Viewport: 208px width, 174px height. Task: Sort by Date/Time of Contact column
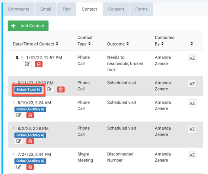tap(57, 44)
